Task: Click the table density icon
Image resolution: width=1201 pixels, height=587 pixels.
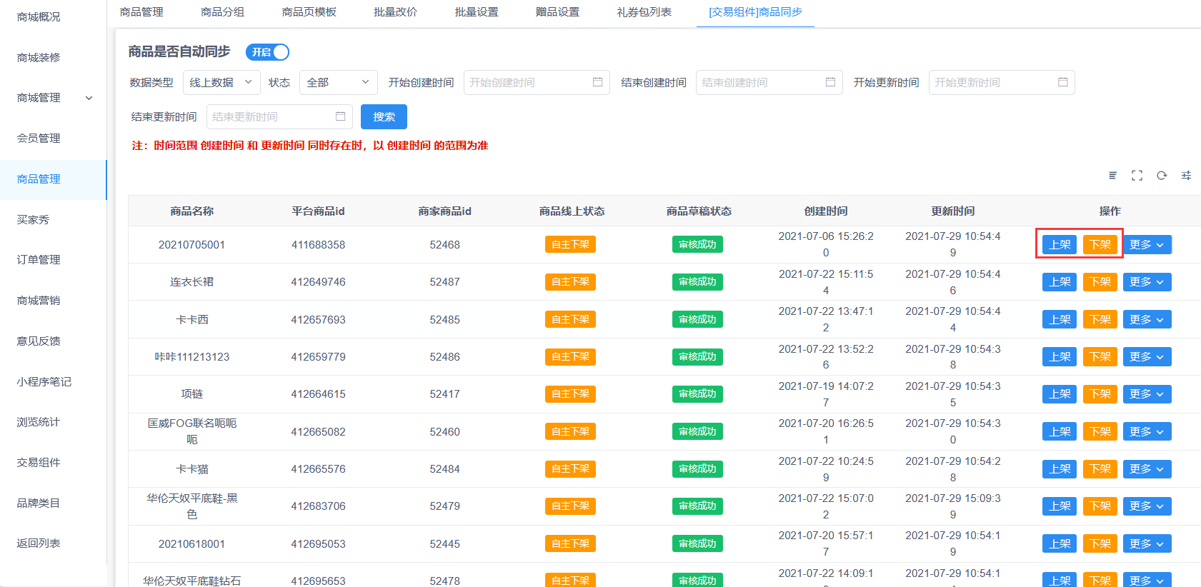Action: [x=1112, y=176]
